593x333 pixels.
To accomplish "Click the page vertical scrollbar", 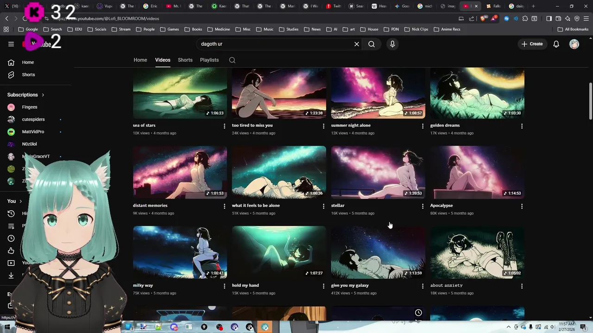I will [590, 101].
